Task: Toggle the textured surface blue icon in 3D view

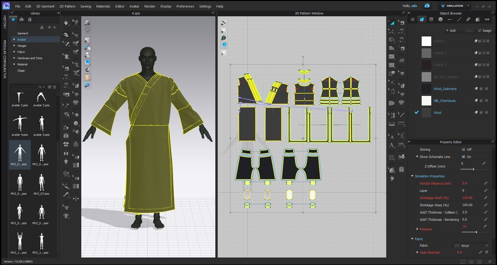Action: pos(87,62)
